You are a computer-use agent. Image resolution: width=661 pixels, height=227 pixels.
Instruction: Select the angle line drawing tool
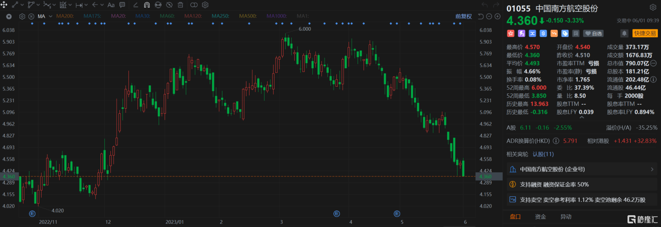click(x=136, y=5)
